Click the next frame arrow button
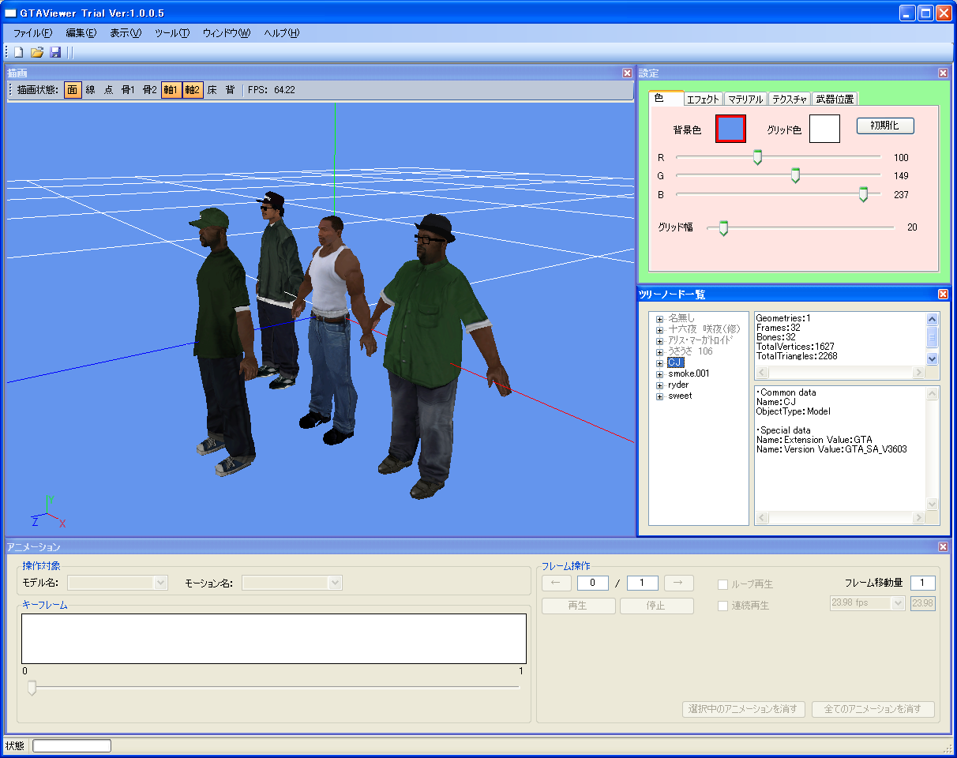The width and height of the screenshot is (957, 758). [x=679, y=583]
